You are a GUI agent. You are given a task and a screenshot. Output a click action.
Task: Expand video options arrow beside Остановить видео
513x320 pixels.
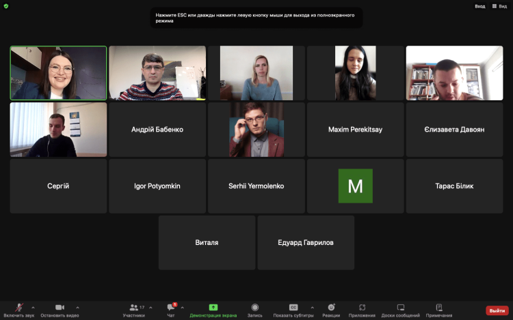(x=77, y=308)
